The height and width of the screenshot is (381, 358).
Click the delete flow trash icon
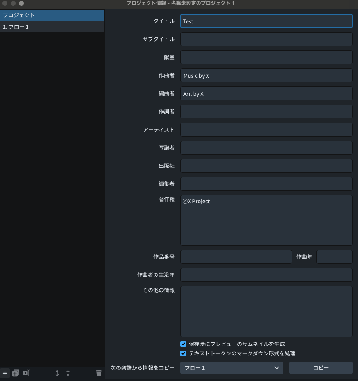point(98,373)
